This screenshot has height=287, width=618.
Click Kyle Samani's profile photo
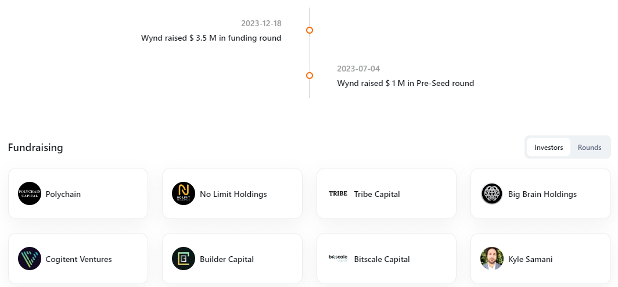pyautogui.click(x=492, y=259)
